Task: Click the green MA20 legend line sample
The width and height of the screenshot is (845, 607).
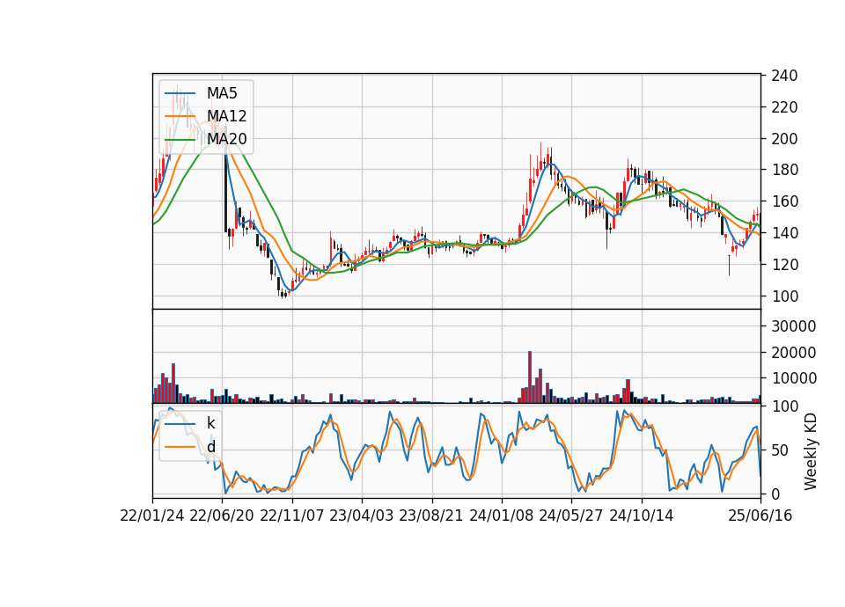Action: point(180,139)
